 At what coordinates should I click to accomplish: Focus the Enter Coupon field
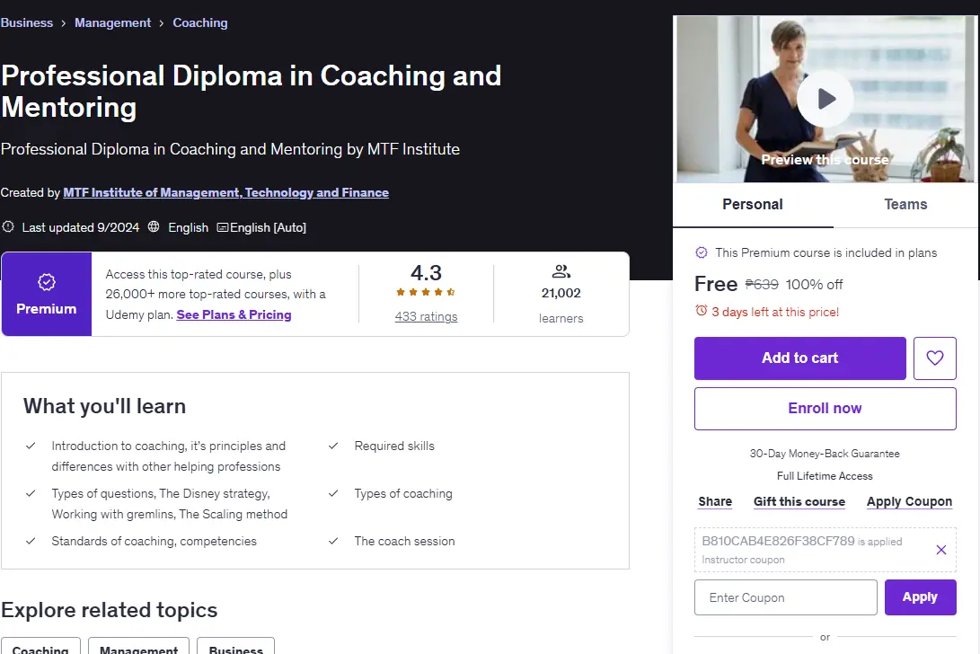(786, 597)
